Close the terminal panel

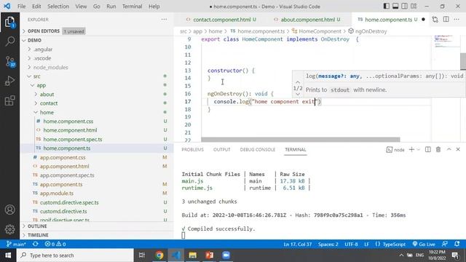(x=458, y=149)
